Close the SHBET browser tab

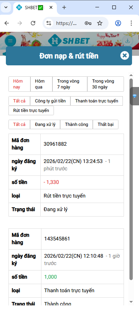pos(51,8)
